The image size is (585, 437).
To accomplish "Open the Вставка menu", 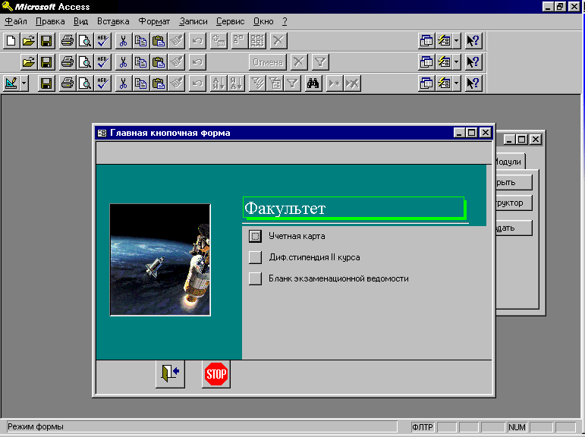I will (113, 22).
